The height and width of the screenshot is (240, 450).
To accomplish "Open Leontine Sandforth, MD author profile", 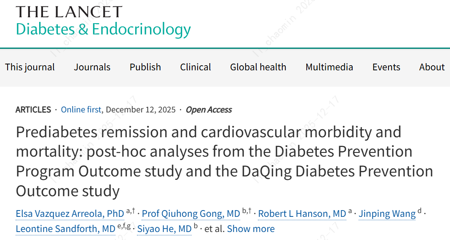I will coord(65,229).
